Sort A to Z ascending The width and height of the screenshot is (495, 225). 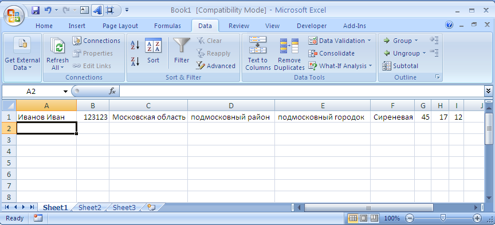pos(135,45)
